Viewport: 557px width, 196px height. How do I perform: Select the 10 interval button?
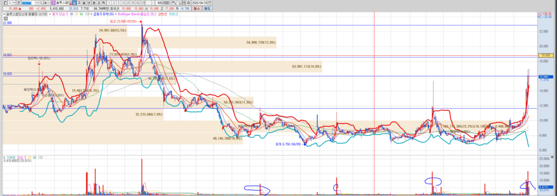point(123,3)
